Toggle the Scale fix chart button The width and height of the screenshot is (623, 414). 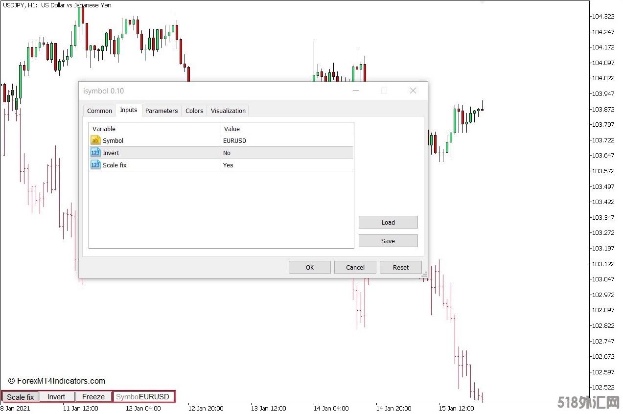(20, 397)
